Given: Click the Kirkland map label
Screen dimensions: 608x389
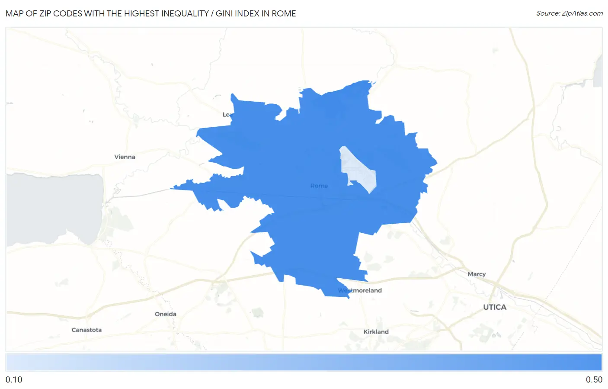Looking at the screenshot, I should [x=376, y=331].
